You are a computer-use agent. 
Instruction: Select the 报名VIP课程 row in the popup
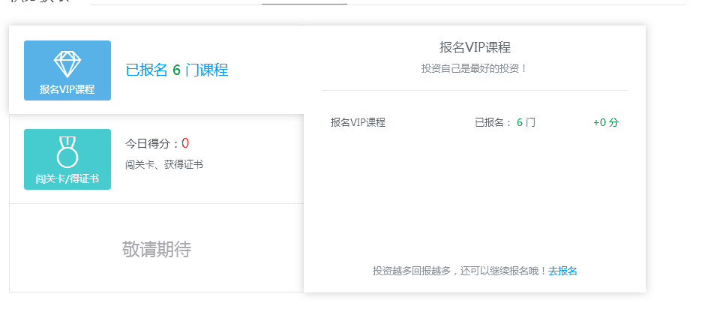(358, 122)
